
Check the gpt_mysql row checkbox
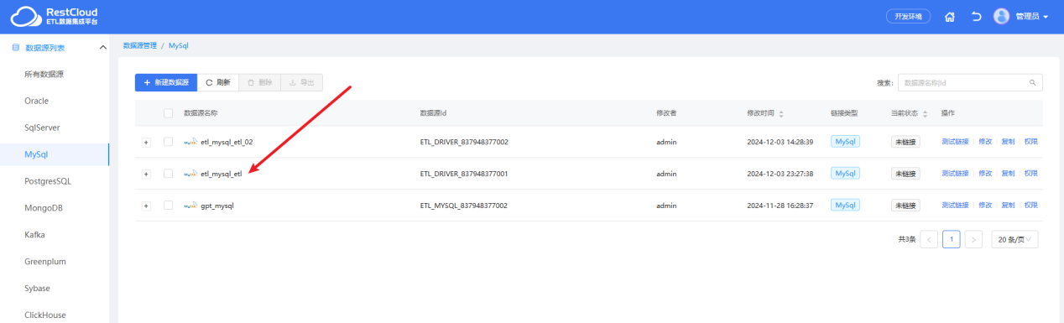coord(168,206)
